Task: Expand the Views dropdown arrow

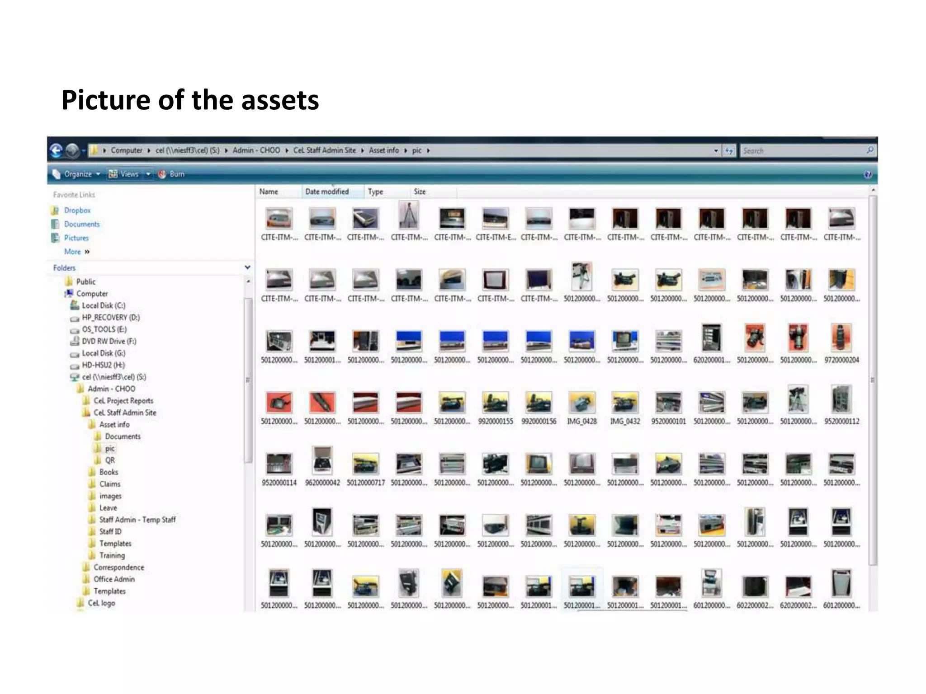Action: pyautogui.click(x=148, y=174)
